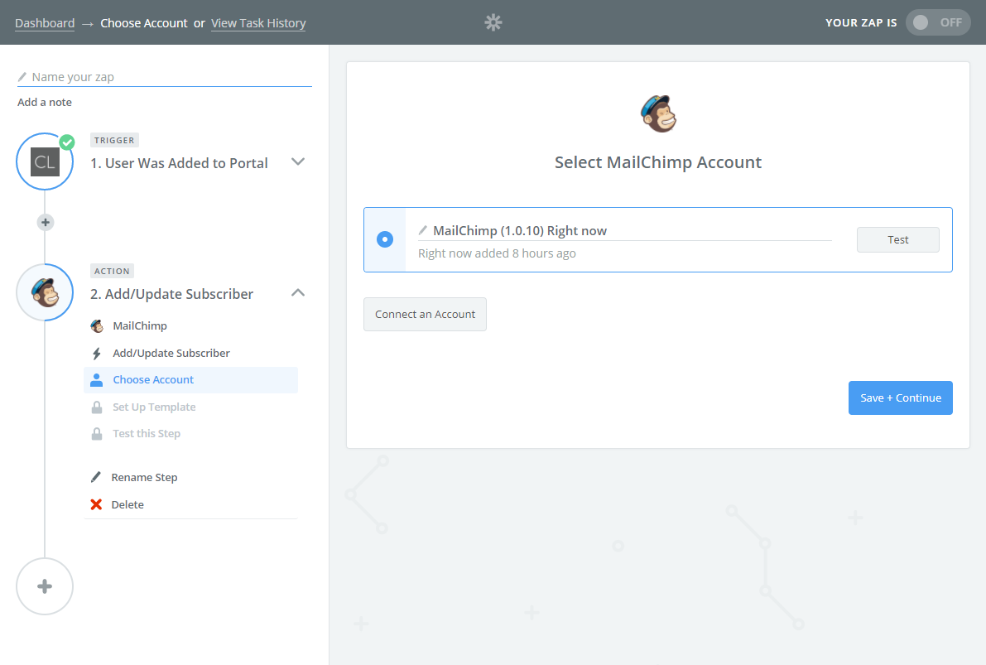Image resolution: width=986 pixels, height=665 pixels.
Task: Collapse the Add/Update Subscriber action step
Action: coord(299,292)
